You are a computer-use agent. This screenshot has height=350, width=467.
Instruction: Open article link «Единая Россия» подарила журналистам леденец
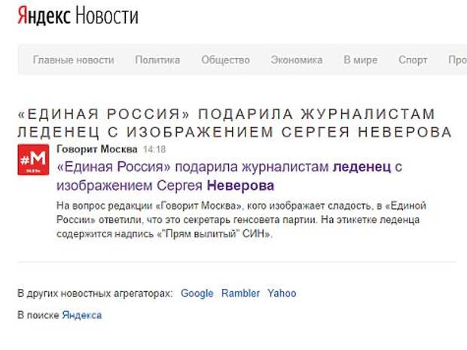tap(229, 177)
